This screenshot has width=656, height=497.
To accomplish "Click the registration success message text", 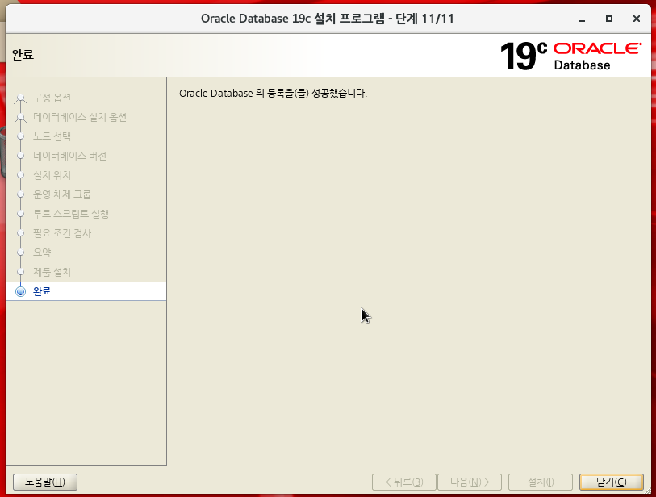I will (x=273, y=94).
